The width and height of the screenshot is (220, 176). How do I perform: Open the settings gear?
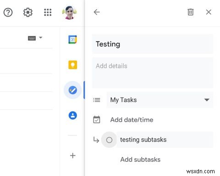click(x=28, y=12)
